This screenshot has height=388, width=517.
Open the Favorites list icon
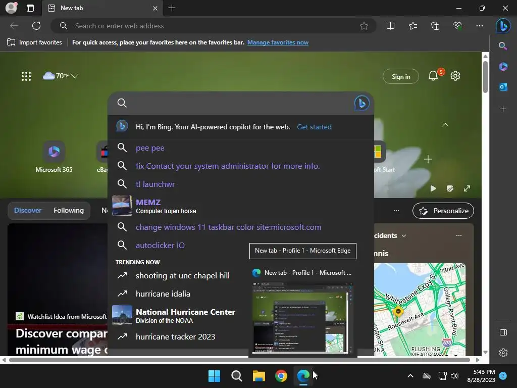pos(413,26)
